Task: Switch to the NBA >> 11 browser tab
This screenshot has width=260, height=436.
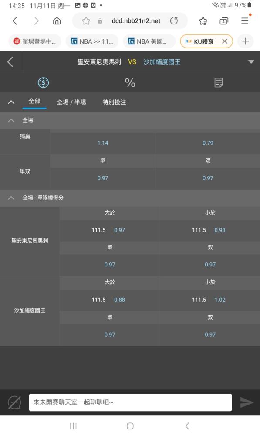Action: tap(92, 41)
